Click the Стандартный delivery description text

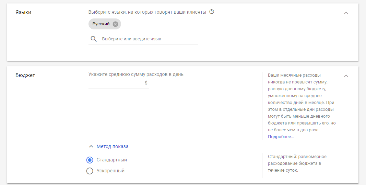tap(297, 163)
